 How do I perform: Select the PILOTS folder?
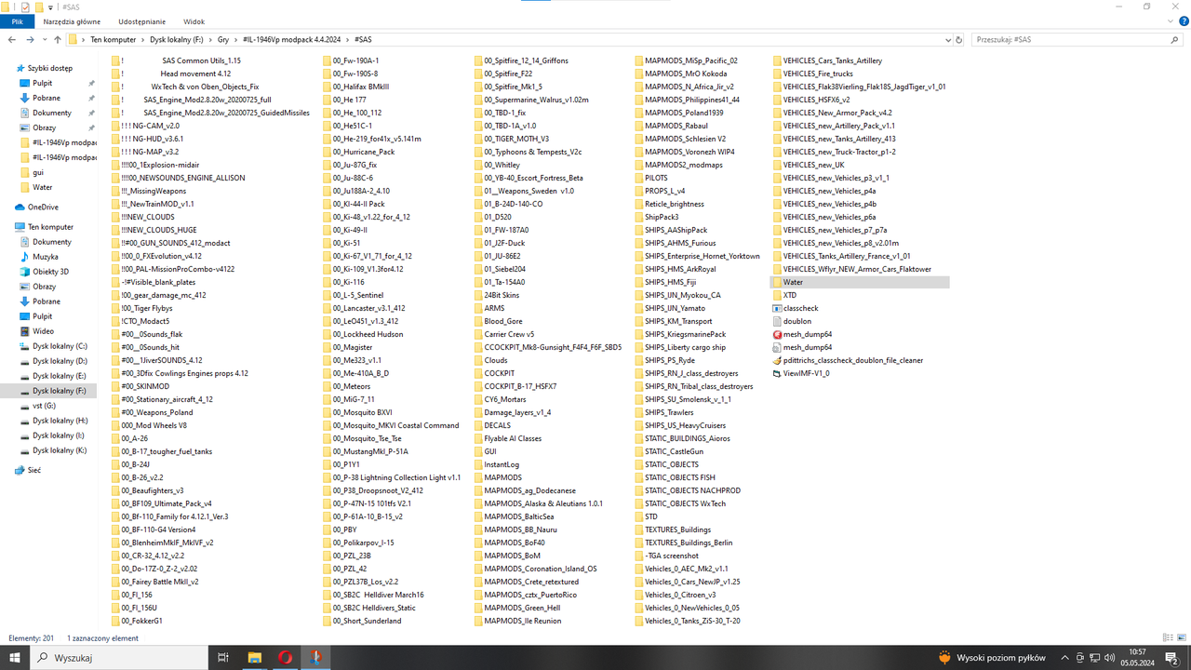tap(650, 178)
